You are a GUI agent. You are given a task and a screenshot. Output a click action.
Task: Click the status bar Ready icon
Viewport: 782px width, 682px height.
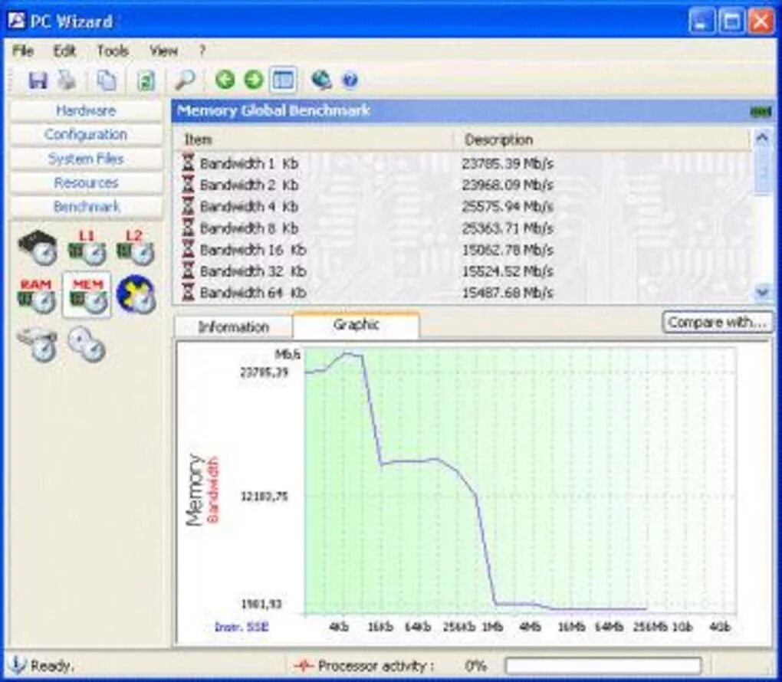[17, 665]
